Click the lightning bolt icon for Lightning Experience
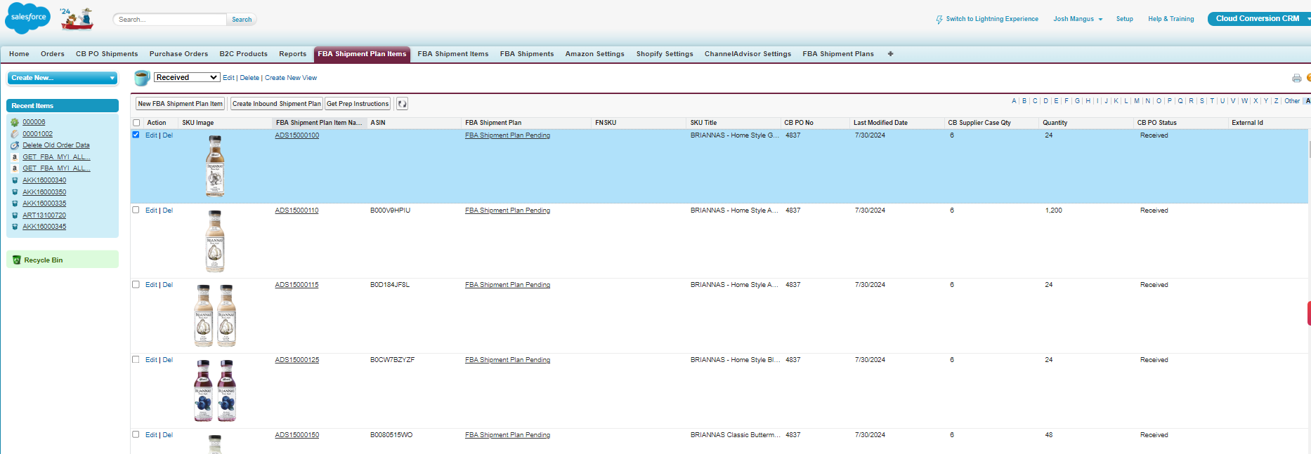This screenshot has height=454, width=1311. [x=939, y=20]
